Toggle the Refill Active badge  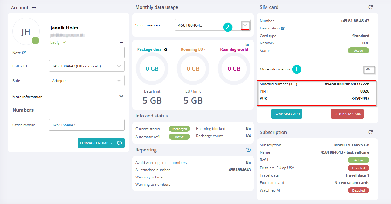coord(359,160)
